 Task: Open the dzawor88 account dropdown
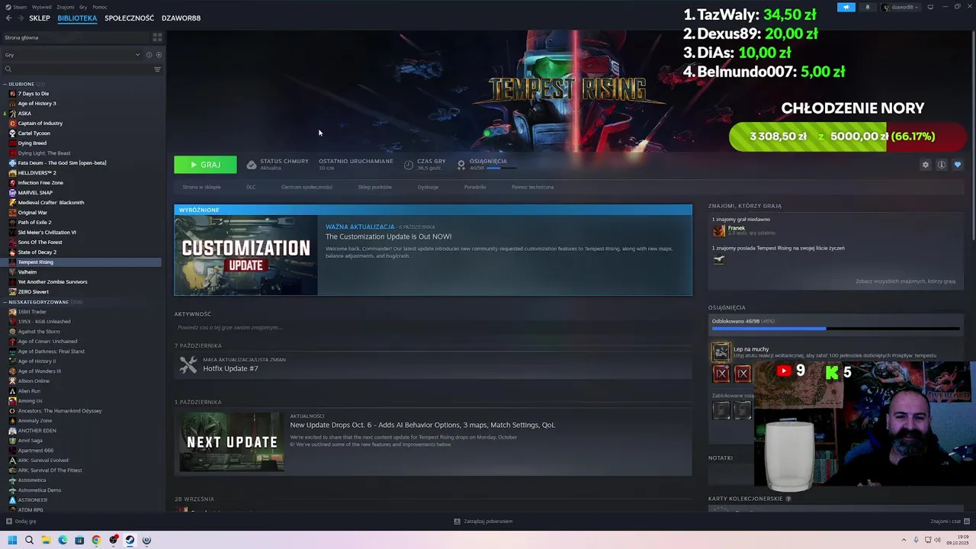pyautogui.click(x=901, y=7)
